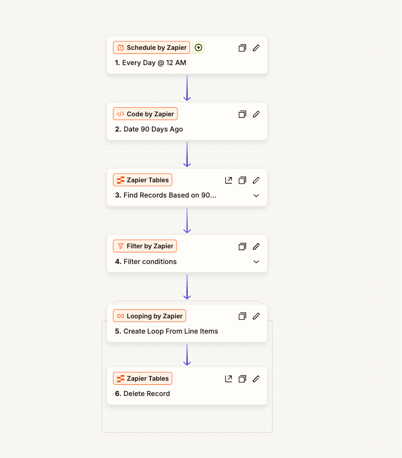Click pencil edit icon on Schedule step
Image resolution: width=402 pixels, height=458 pixels.
pyautogui.click(x=256, y=48)
